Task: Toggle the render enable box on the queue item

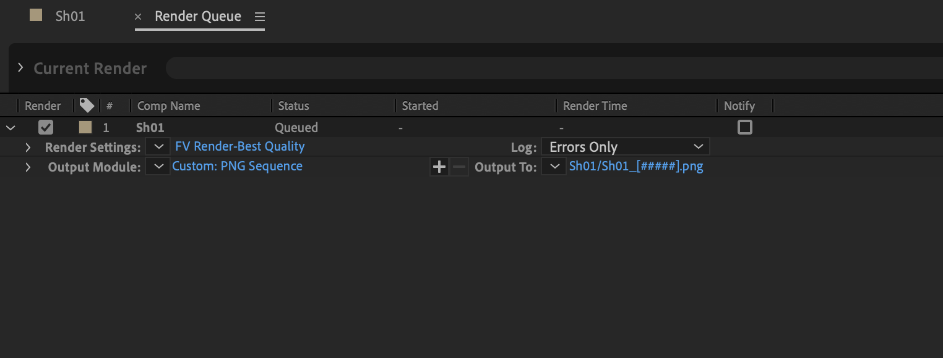Action: 46,127
